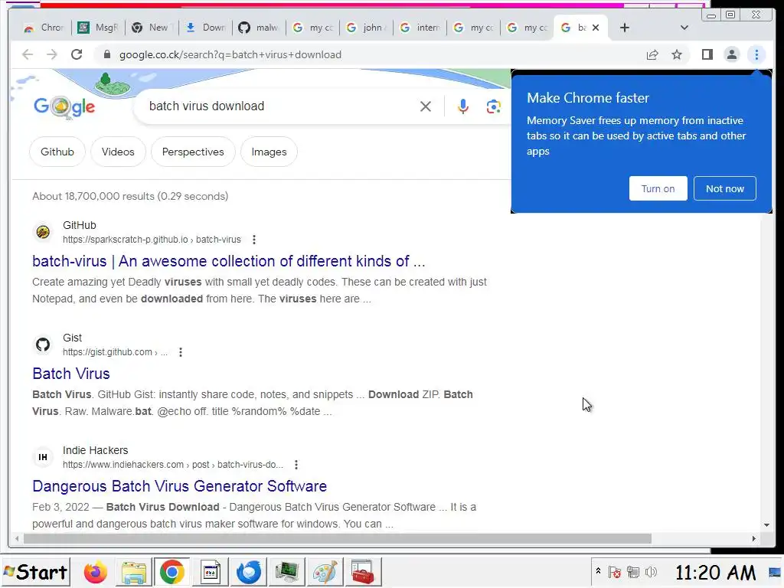This screenshot has width=784, height=588.
Task: Click the notepad-like taskbar icon
Action: 211,572
